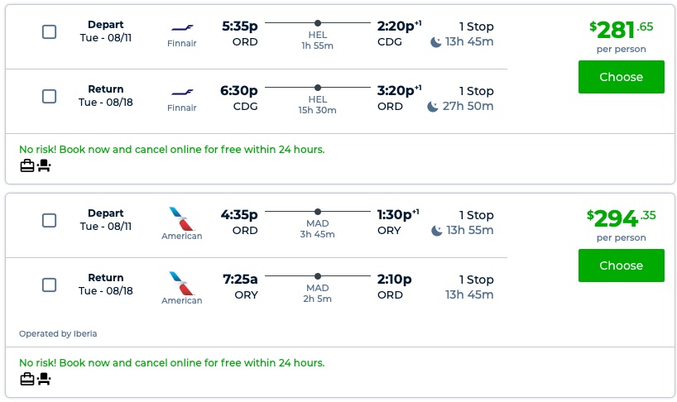The height and width of the screenshot is (402, 677).
Task: Tick the American return 7:25a flight checkbox
Action: click(50, 285)
